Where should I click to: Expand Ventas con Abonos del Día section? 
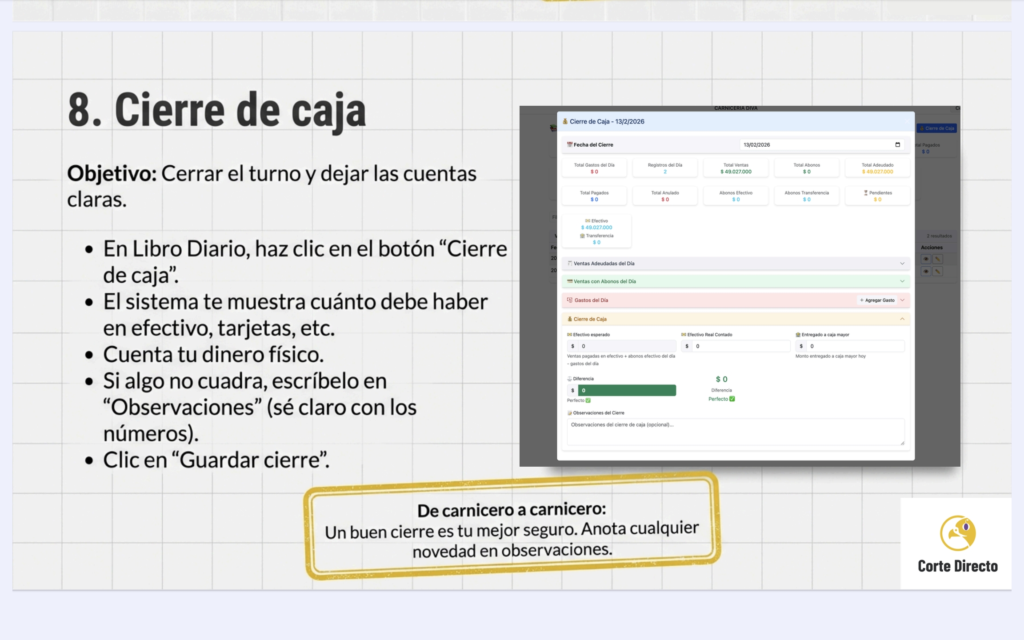coord(902,281)
